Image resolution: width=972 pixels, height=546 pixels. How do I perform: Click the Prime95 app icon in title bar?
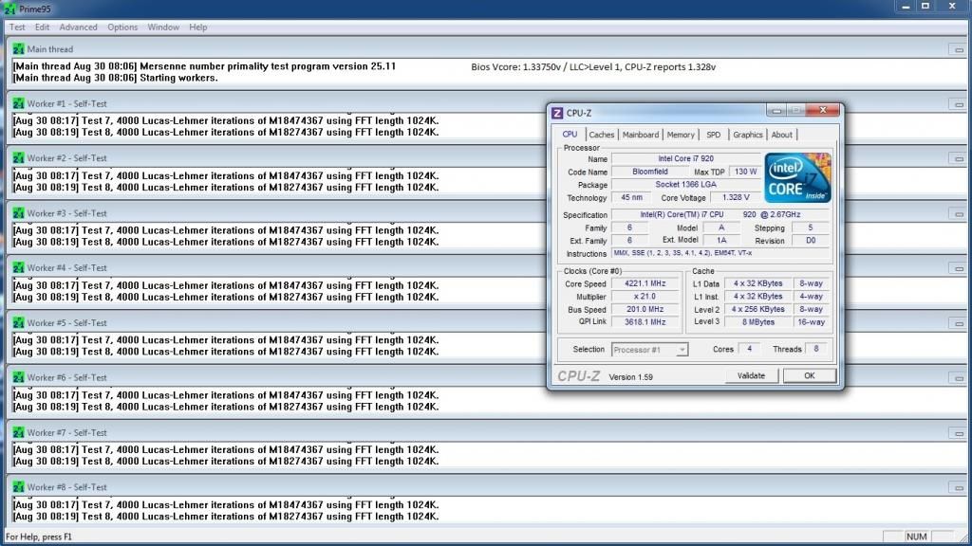click(9, 9)
